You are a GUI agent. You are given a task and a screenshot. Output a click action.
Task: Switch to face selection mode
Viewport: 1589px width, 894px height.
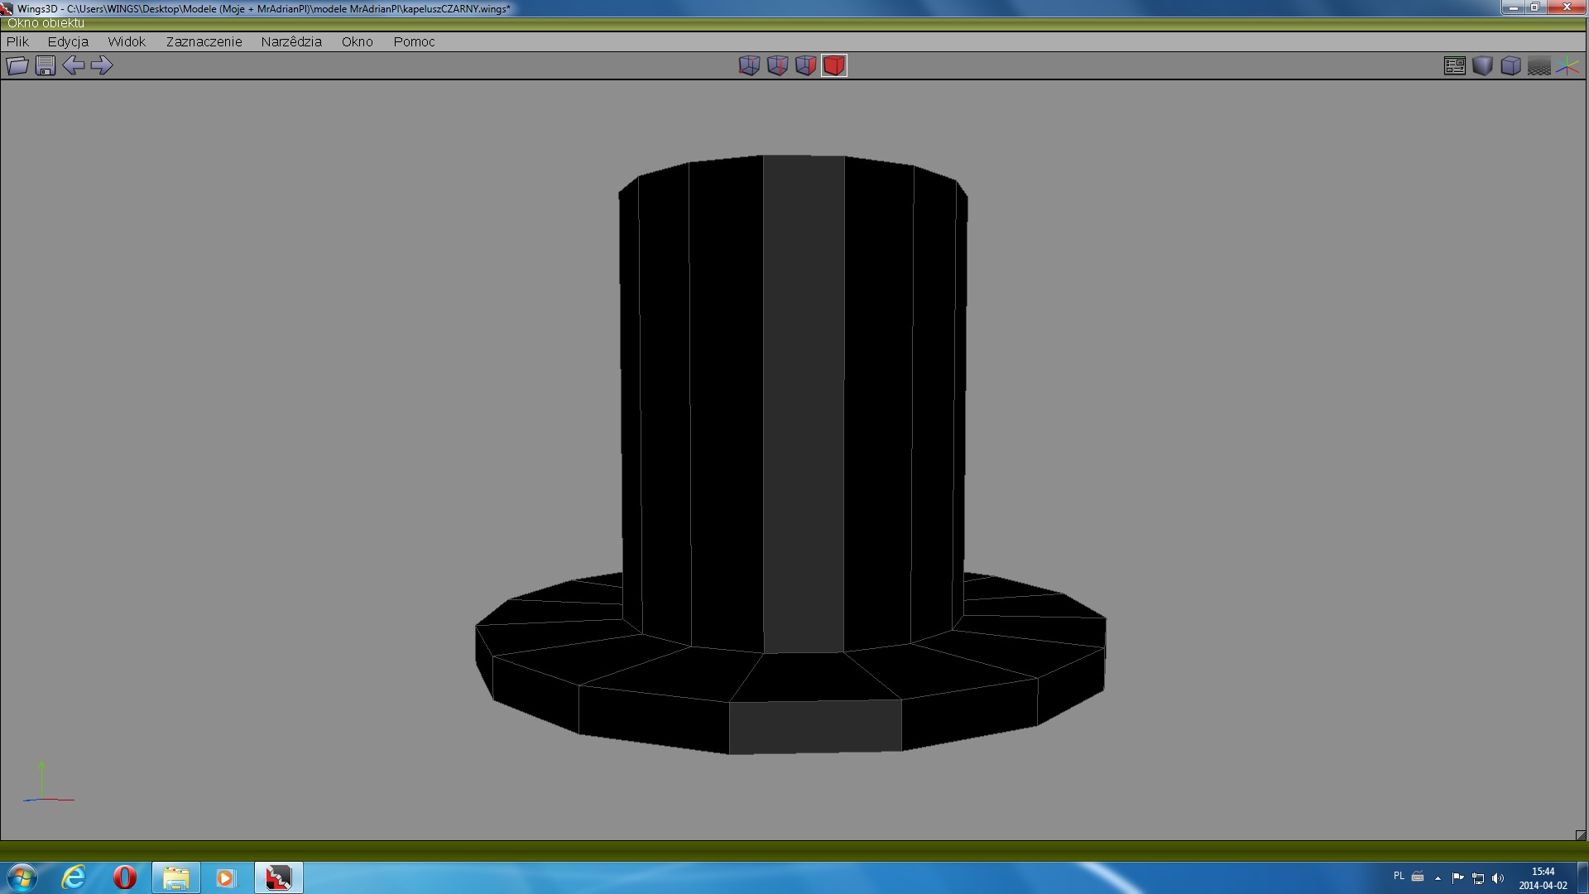[x=805, y=65]
